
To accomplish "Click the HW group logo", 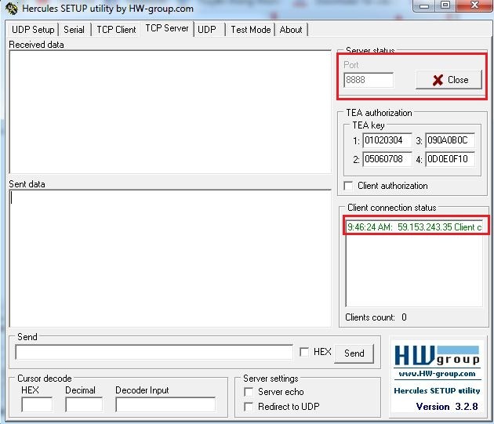I will tap(437, 357).
